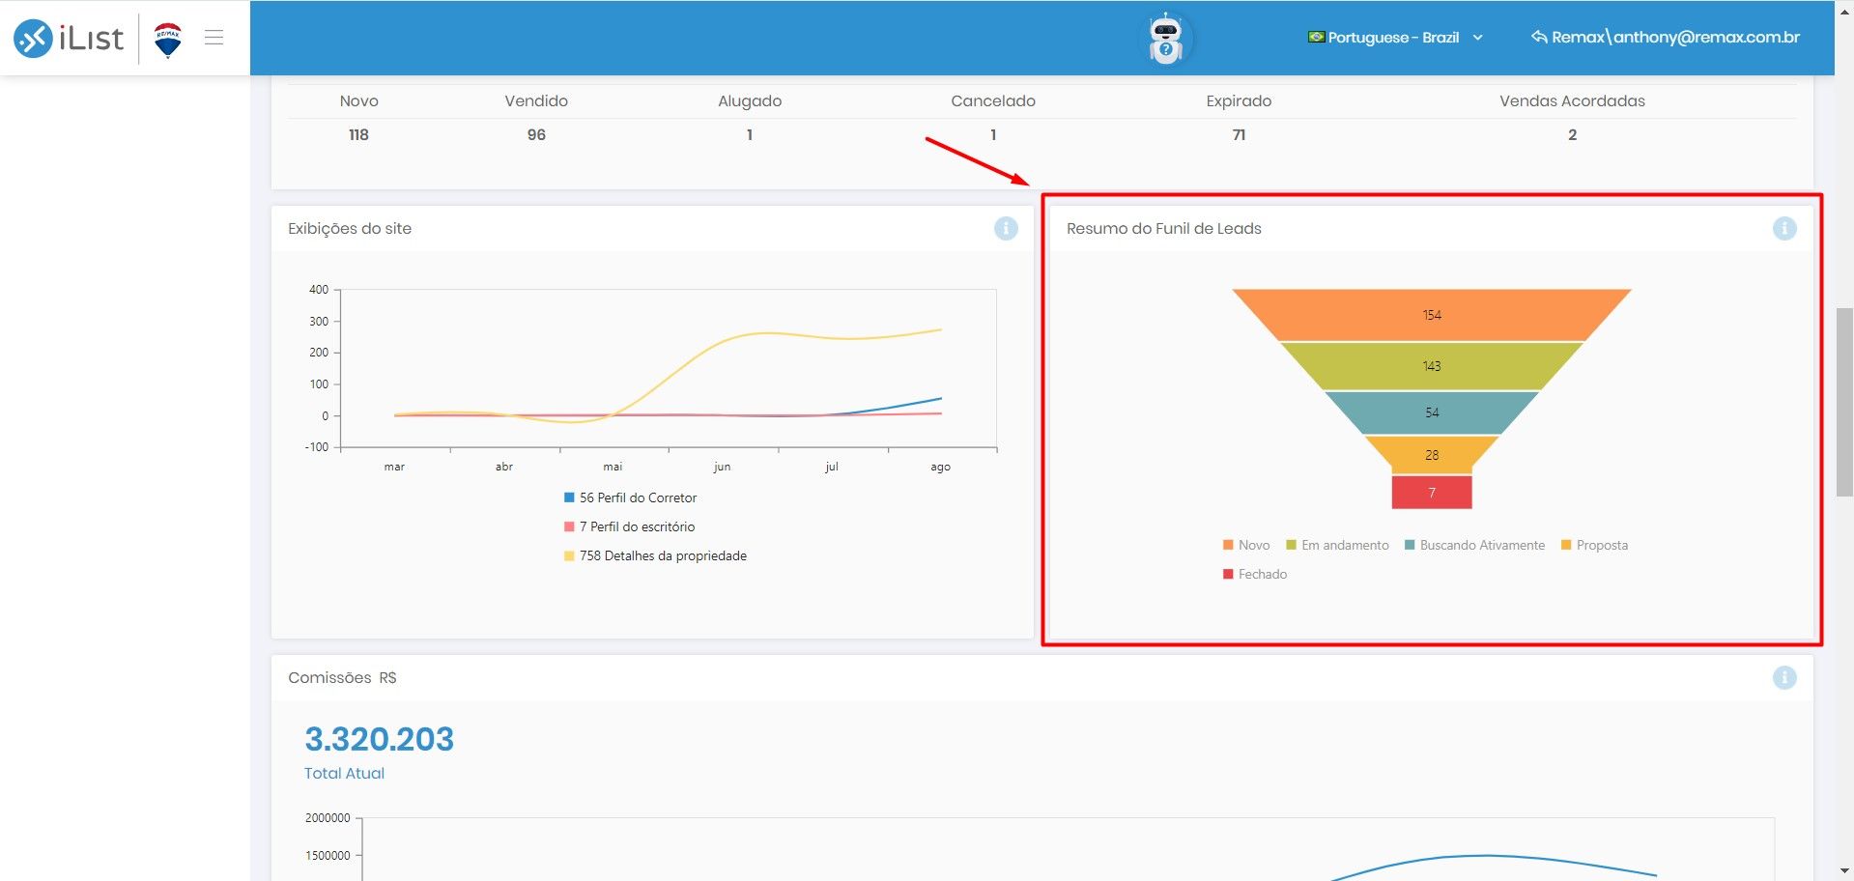The height and width of the screenshot is (881, 1854).
Task: Open the hamburger menu icon
Action: pyautogui.click(x=214, y=38)
